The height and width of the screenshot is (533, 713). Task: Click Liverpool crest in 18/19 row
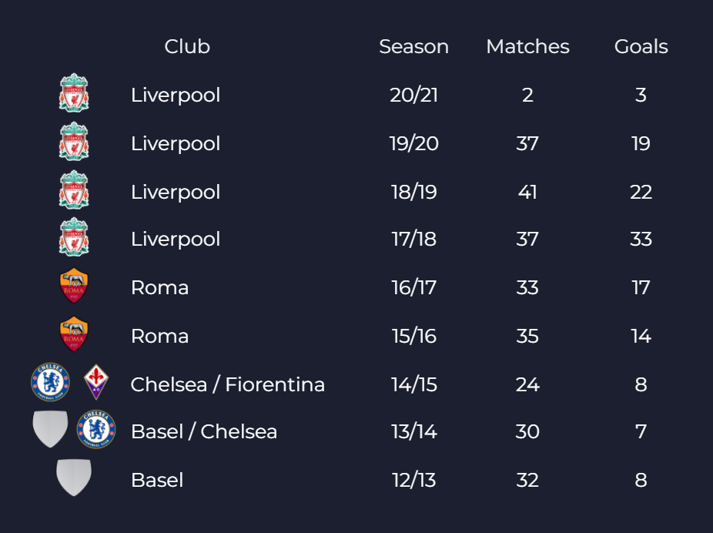click(x=74, y=190)
